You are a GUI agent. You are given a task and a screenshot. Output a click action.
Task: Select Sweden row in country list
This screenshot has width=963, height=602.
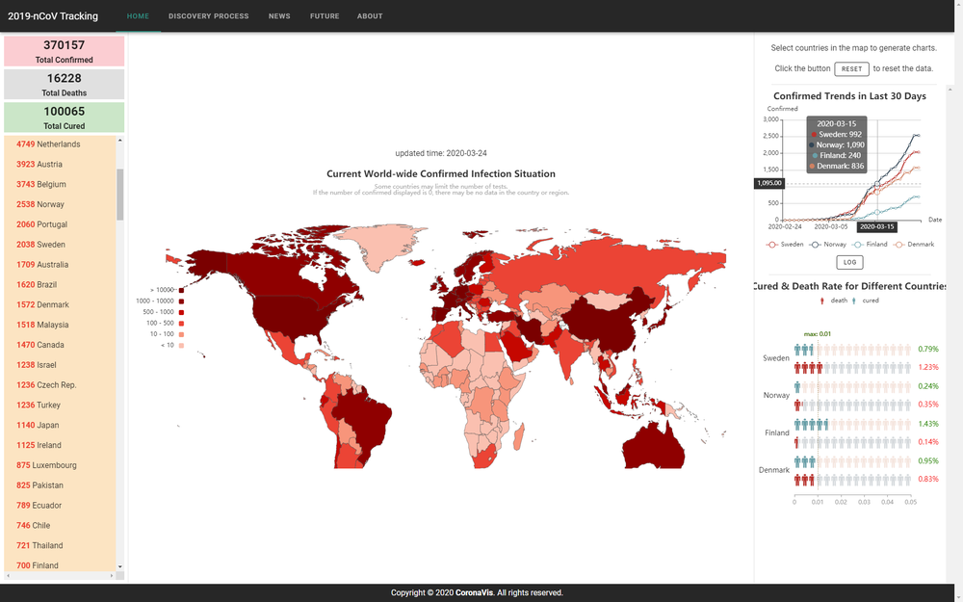pos(60,245)
